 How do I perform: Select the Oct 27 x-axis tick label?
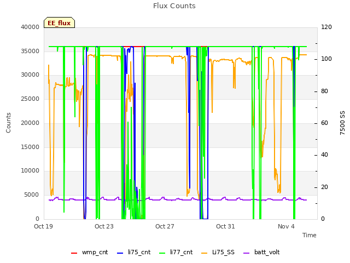[165, 226]
